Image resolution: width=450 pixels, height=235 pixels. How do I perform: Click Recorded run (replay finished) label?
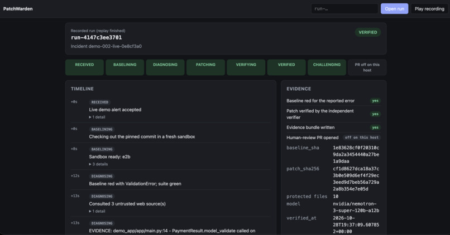point(98,31)
